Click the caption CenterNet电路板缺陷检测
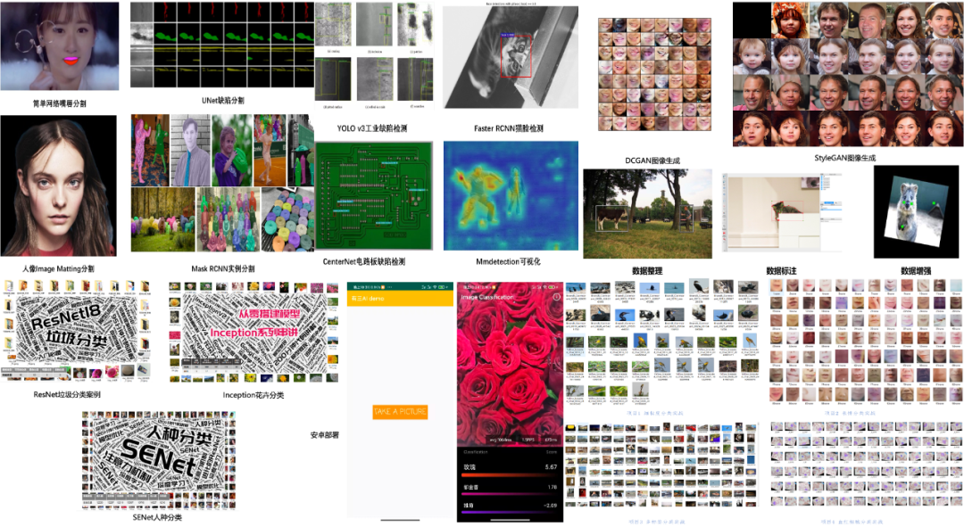This screenshot has width=964, height=527. (x=364, y=261)
